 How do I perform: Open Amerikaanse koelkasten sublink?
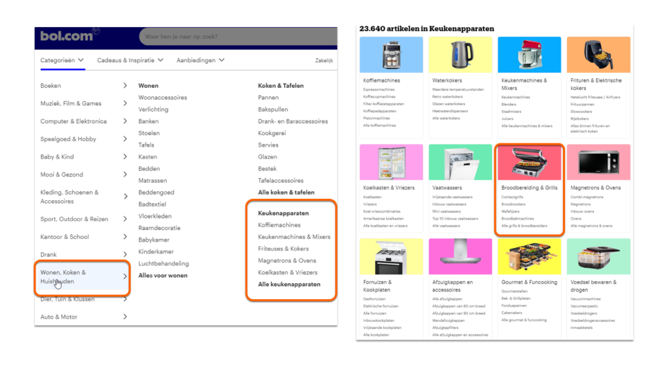(x=383, y=219)
